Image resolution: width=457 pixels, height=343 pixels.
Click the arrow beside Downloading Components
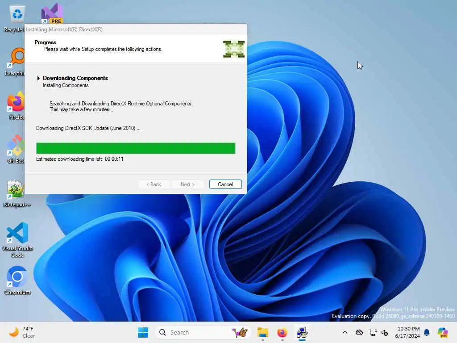pyautogui.click(x=38, y=78)
